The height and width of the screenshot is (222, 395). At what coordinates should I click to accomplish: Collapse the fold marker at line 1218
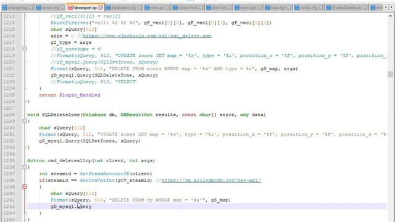tap(25, 49)
